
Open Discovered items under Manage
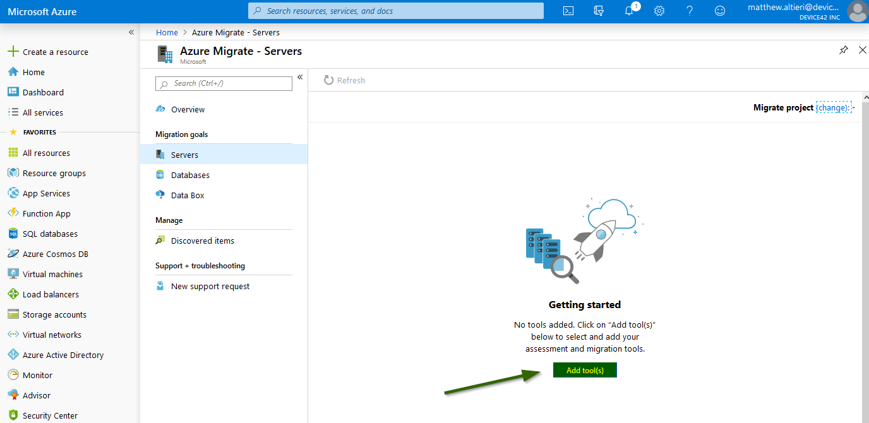pos(203,240)
